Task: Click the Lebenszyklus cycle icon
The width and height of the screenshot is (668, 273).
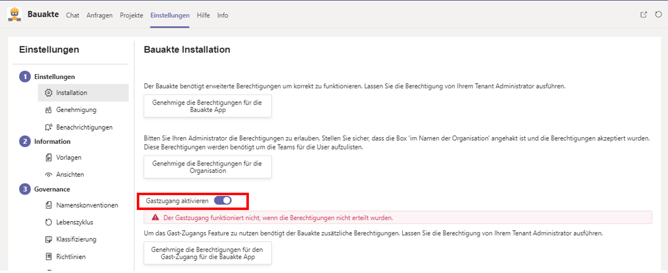Action: point(49,222)
